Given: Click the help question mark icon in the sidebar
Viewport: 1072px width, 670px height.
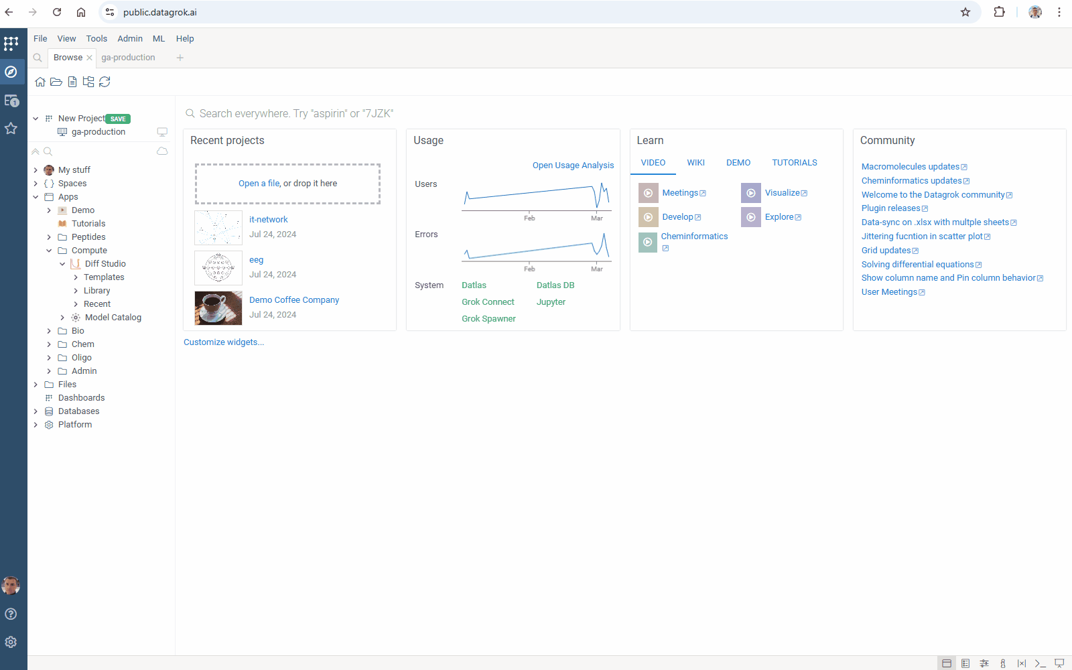Looking at the screenshot, I should coord(11,614).
